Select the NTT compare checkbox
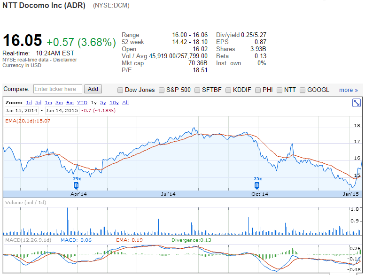 coord(280,90)
